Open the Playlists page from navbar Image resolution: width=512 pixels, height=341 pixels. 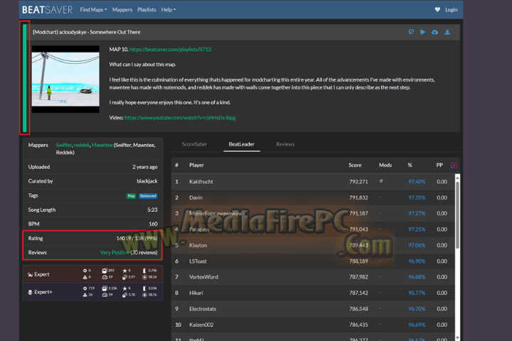(146, 10)
